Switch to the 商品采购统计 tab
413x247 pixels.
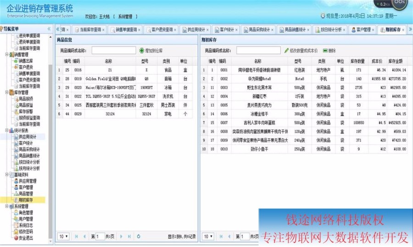tap(259, 30)
